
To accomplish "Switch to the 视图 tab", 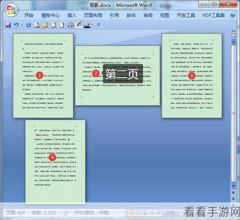I will click(164, 15).
